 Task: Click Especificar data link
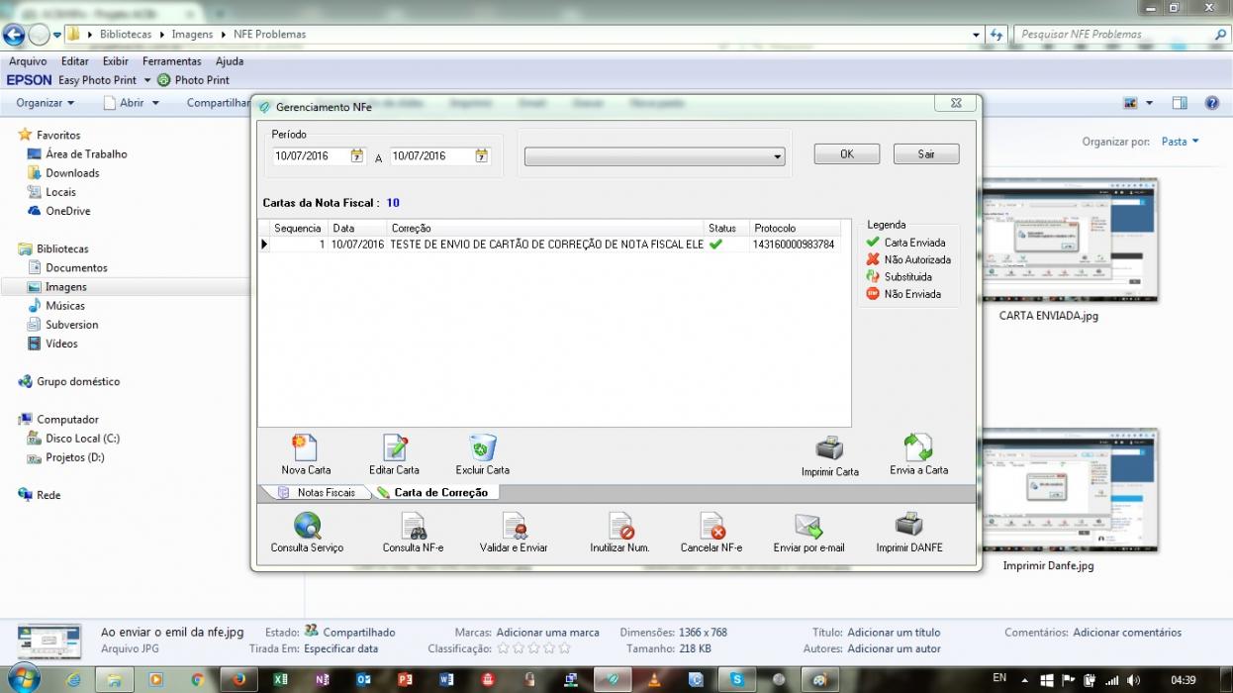click(340, 649)
